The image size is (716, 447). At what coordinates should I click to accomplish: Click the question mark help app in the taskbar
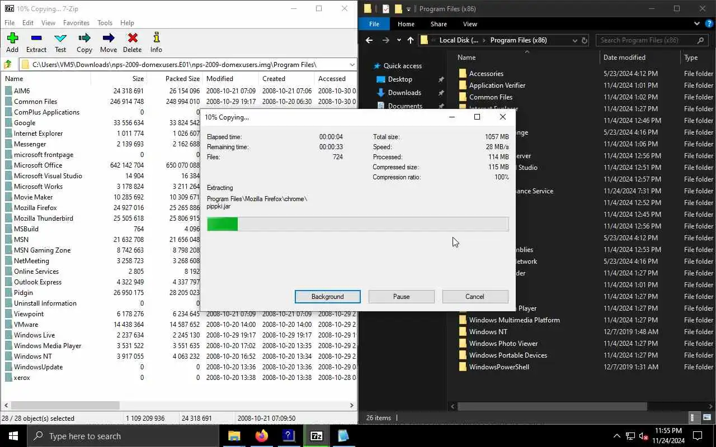pos(288,436)
